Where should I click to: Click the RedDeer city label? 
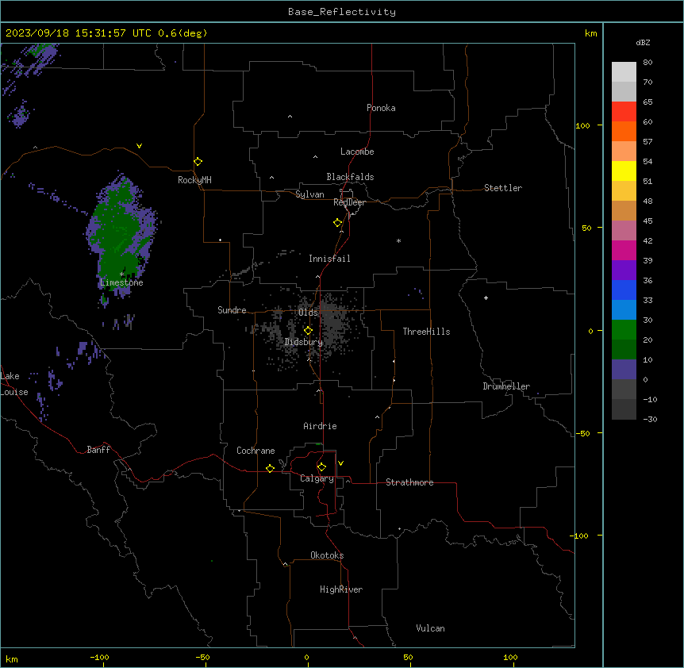[349, 202]
